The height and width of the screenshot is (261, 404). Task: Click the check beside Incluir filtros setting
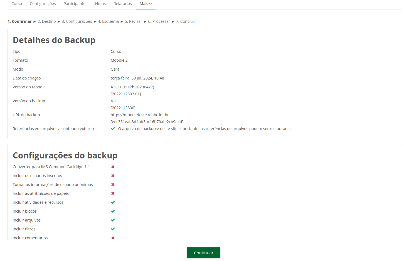coord(113,229)
